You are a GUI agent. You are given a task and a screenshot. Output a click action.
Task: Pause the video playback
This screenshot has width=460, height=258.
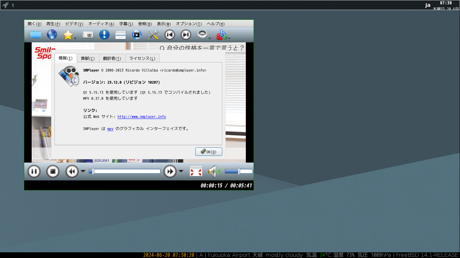pyautogui.click(x=34, y=172)
